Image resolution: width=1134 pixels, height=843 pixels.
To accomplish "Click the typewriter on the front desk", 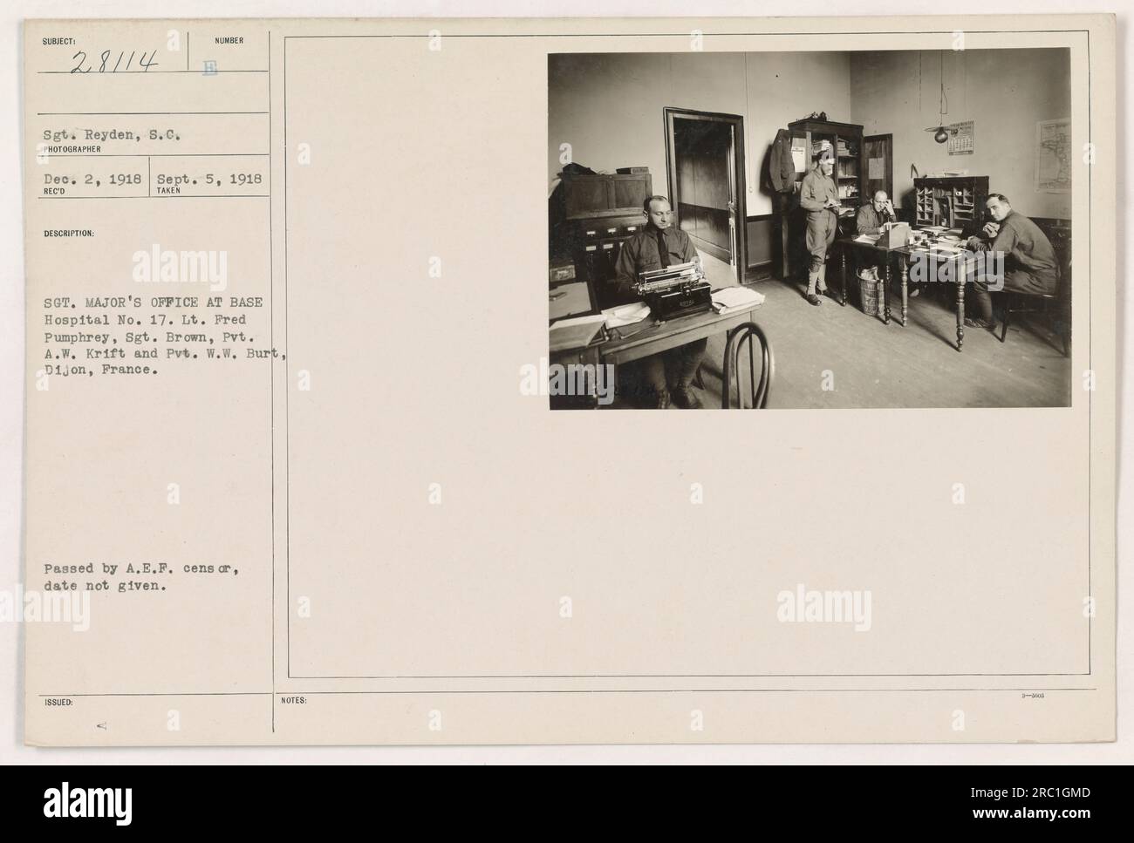I will 670,293.
